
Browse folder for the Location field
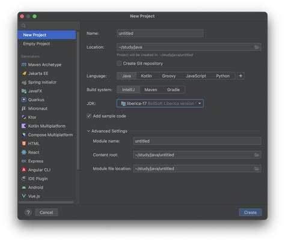pyautogui.click(x=257, y=47)
